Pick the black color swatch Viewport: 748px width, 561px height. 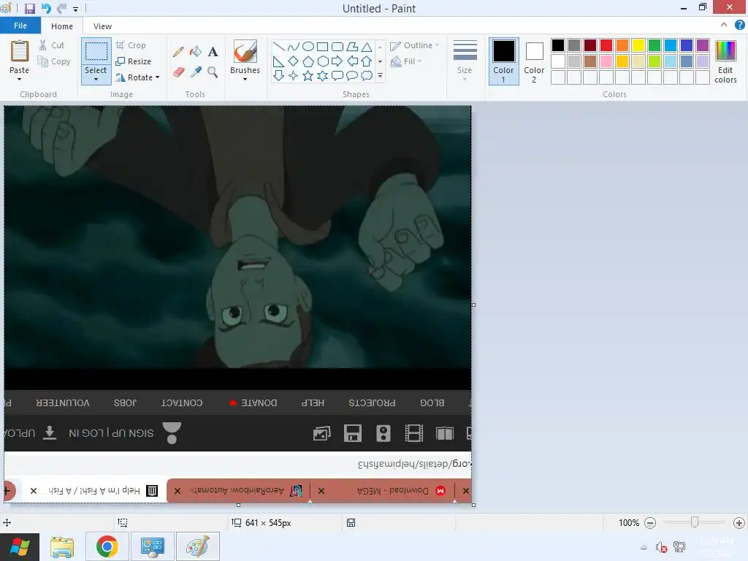coord(558,45)
